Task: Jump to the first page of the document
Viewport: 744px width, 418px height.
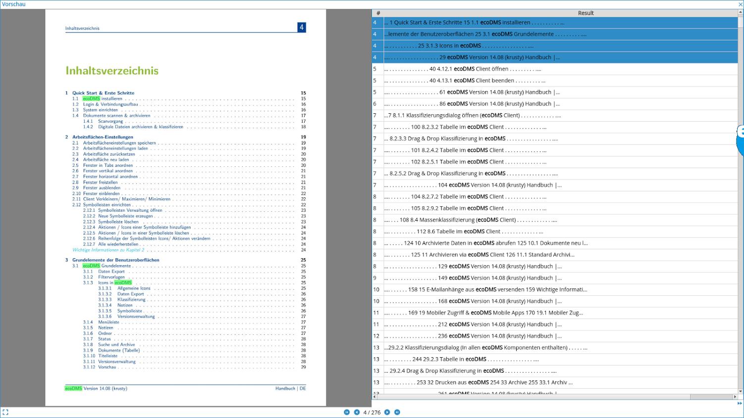Action: point(347,412)
